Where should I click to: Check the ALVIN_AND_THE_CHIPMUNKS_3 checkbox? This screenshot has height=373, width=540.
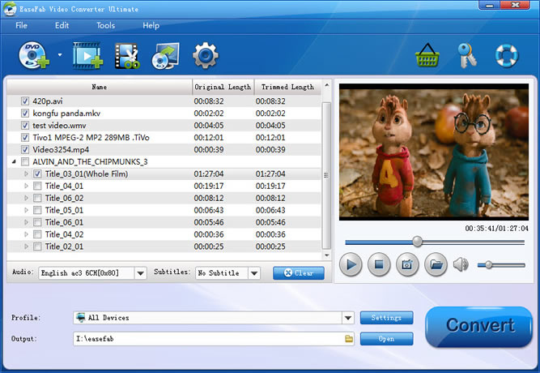[25, 161]
